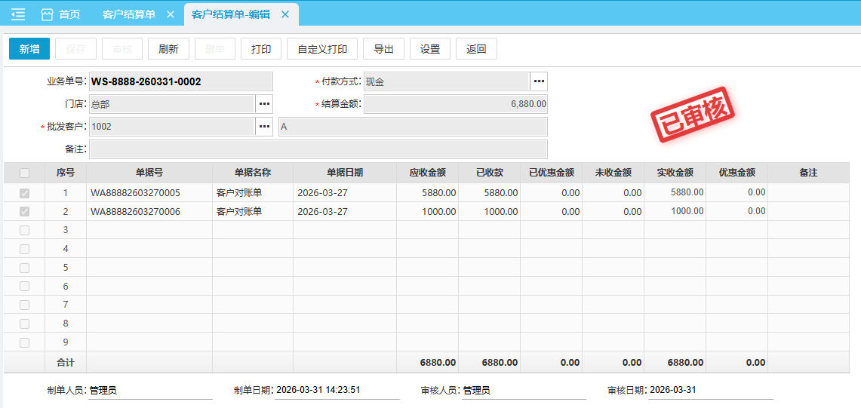Tick the checkbox for row 3

click(25, 230)
